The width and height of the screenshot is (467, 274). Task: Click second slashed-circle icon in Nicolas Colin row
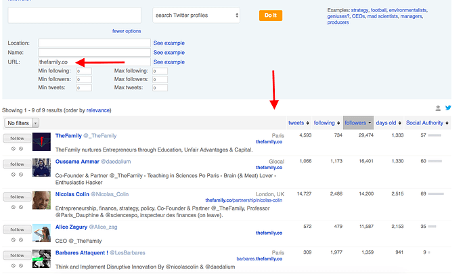tap(21, 207)
